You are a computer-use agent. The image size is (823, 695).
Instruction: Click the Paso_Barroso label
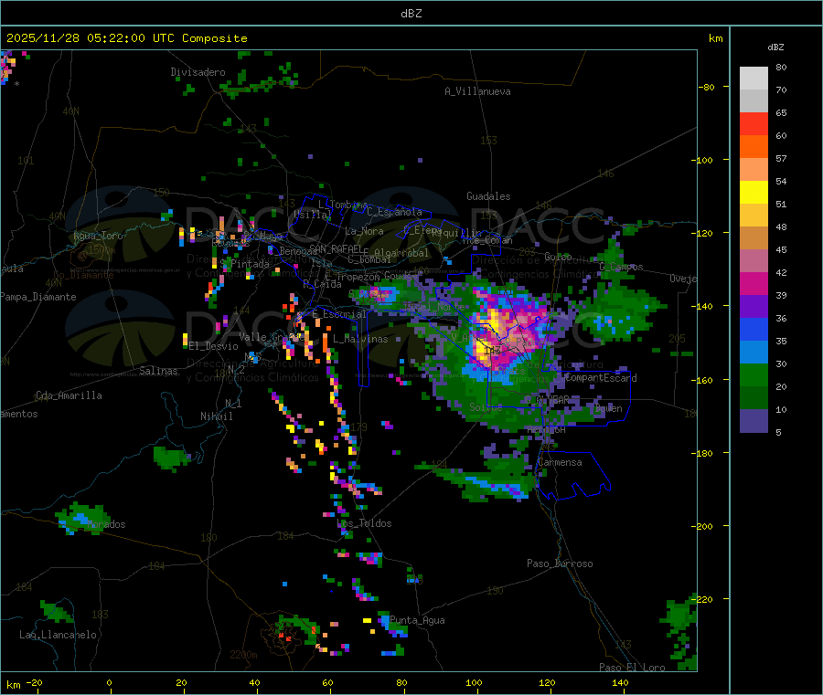pyautogui.click(x=560, y=563)
